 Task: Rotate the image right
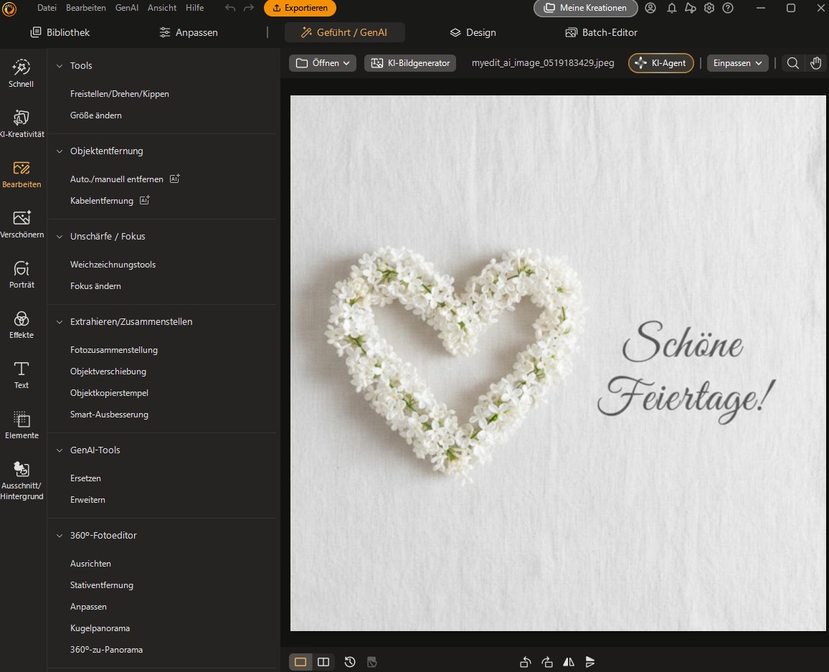pyautogui.click(x=547, y=662)
